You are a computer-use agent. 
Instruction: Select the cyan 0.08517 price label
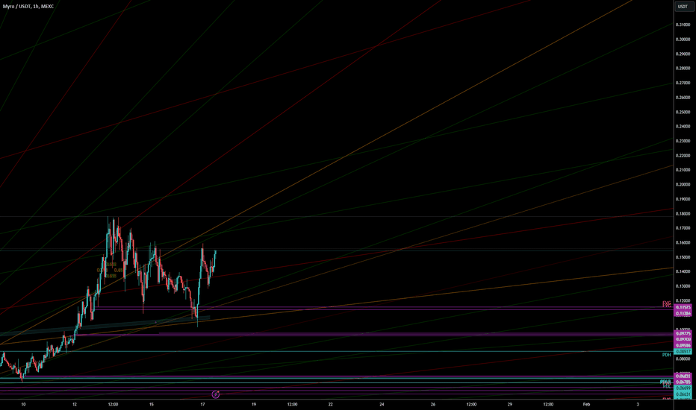point(683,352)
